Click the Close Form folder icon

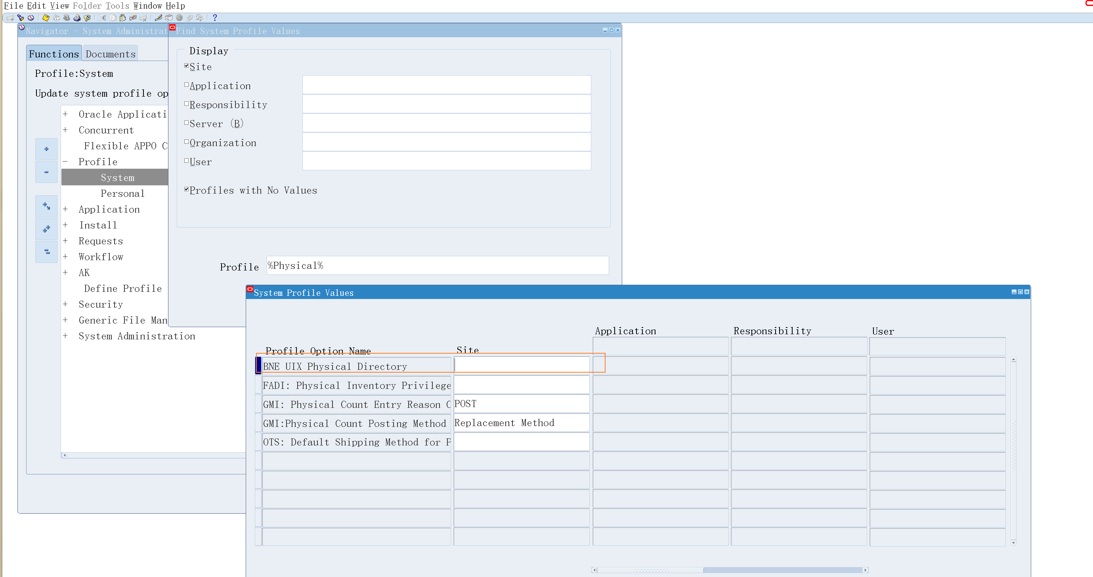tap(87, 18)
